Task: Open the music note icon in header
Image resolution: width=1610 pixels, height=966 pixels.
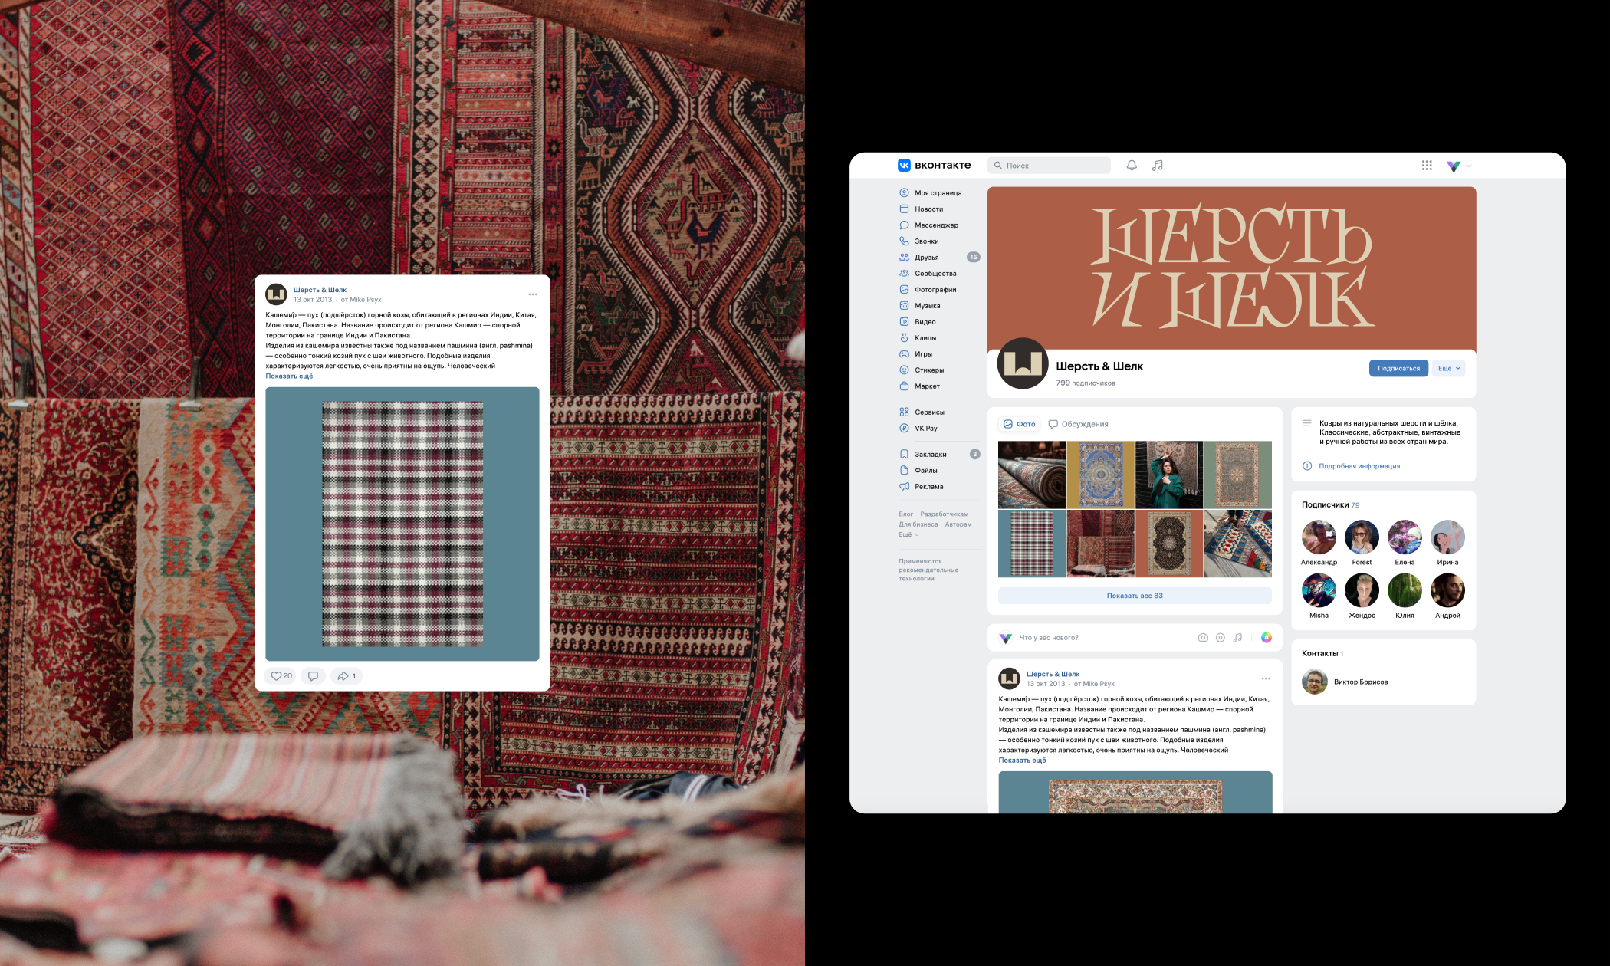Action: [1157, 166]
